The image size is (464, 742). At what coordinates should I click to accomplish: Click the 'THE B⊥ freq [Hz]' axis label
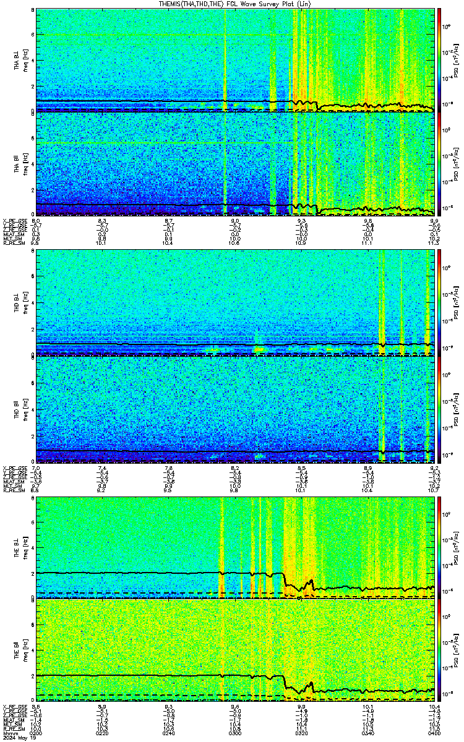(20, 547)
